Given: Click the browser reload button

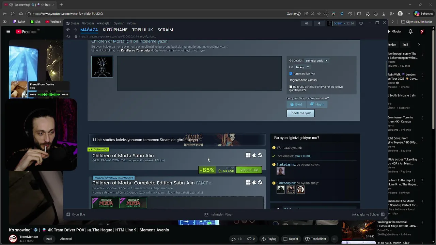Looking at the screenshot, I should coord(13,14).
